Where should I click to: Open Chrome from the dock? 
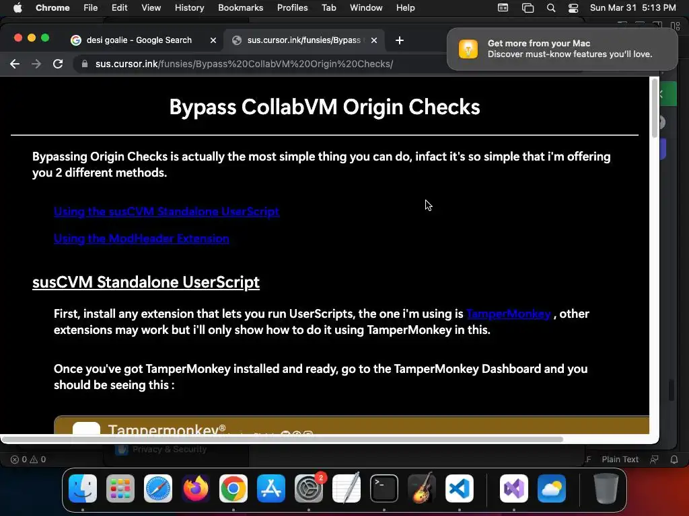(233, 488)
